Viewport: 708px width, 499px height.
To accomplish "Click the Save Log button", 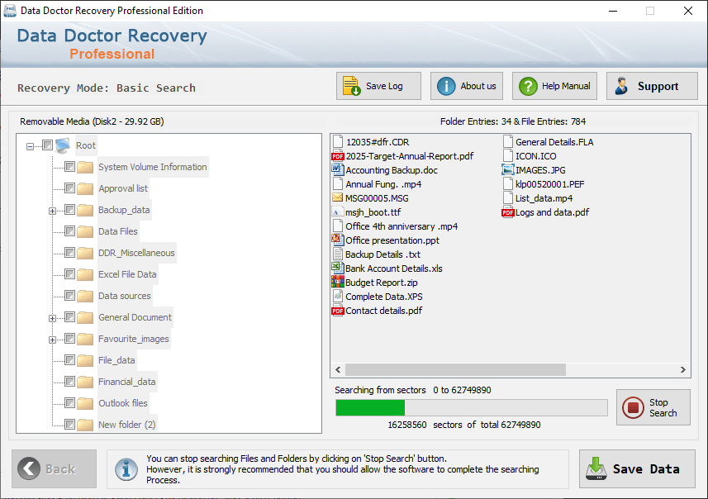I will point(378,86).
